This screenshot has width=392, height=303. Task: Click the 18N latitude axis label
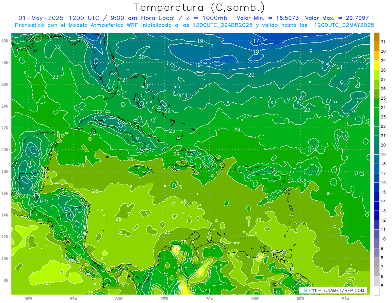5,171
